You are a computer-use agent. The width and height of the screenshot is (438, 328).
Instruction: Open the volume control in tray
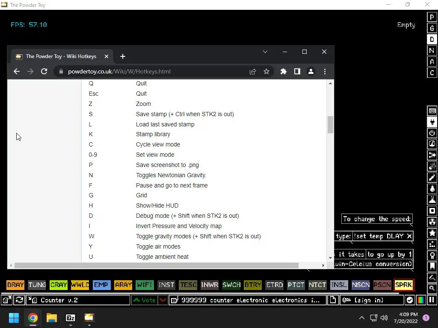385,318
